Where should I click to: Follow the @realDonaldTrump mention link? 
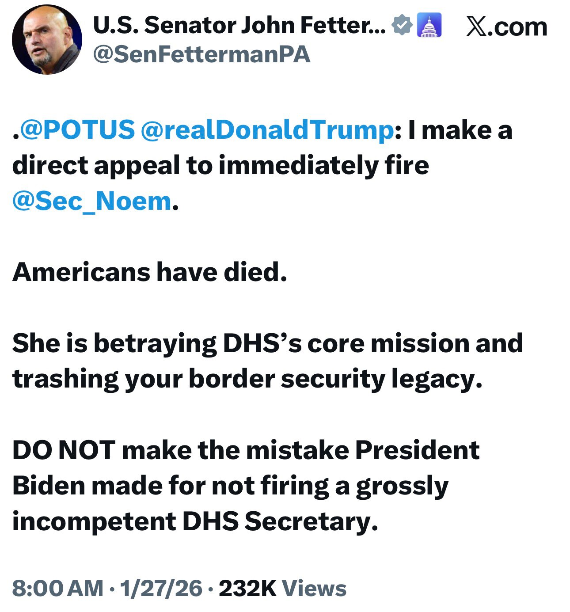(x=266, y=130)
